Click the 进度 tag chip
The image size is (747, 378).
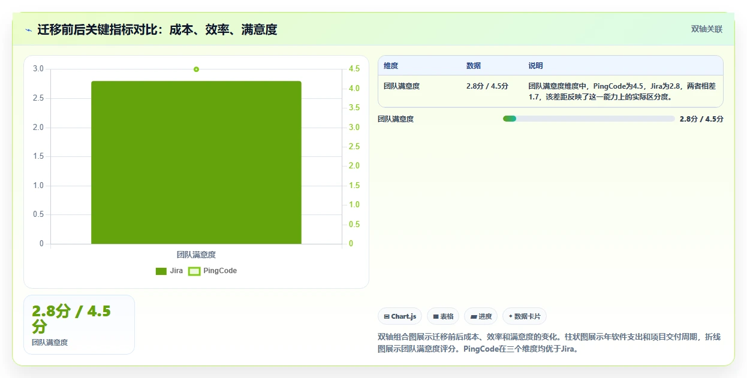481,316
